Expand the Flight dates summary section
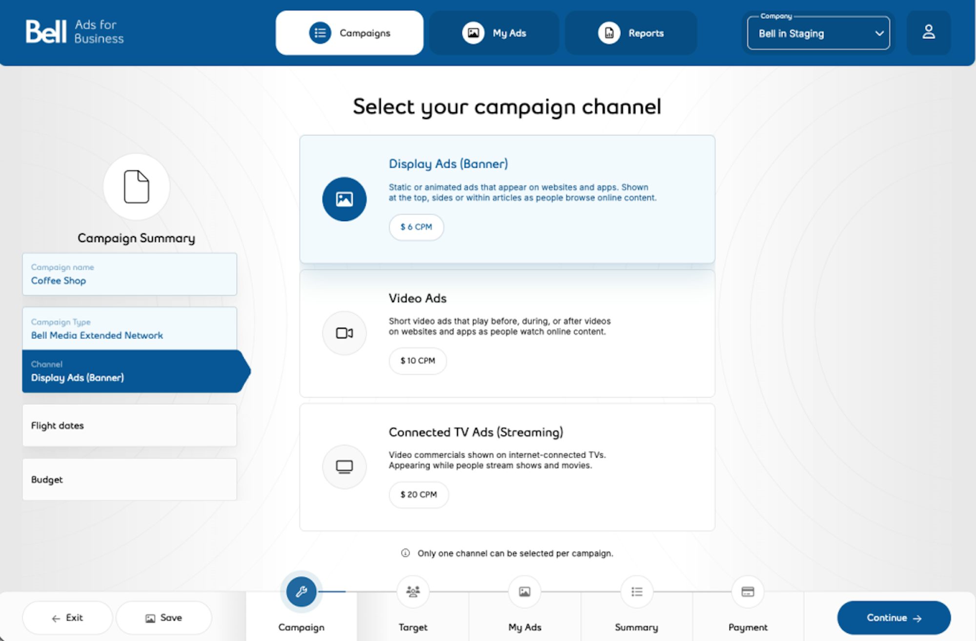The width and height of the screenshot is (976, 641). click(x=129, y=425)
